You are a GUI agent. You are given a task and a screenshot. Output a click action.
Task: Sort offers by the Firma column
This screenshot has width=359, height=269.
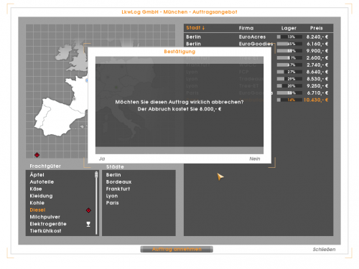246,28
